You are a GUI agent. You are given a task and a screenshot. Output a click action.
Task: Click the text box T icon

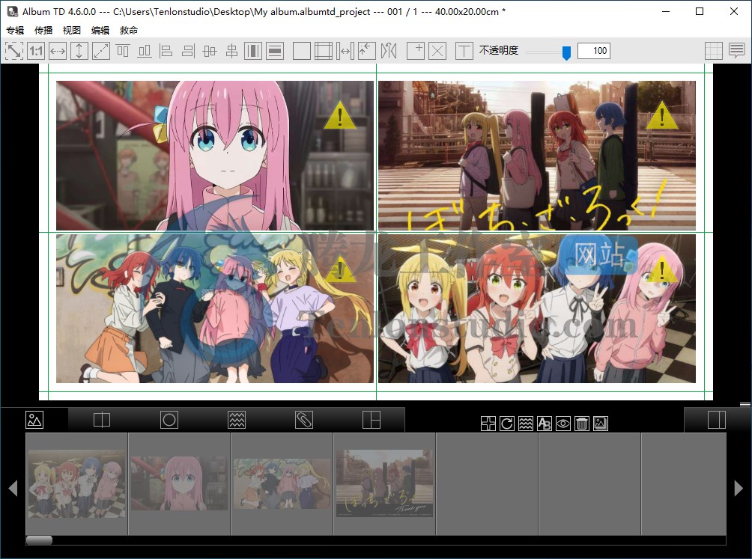464,51
